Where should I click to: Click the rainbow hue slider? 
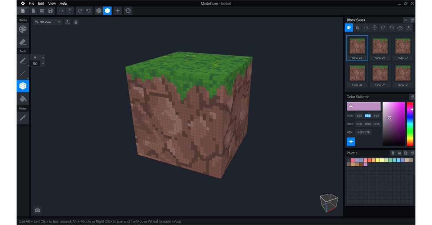coord(410,124)
